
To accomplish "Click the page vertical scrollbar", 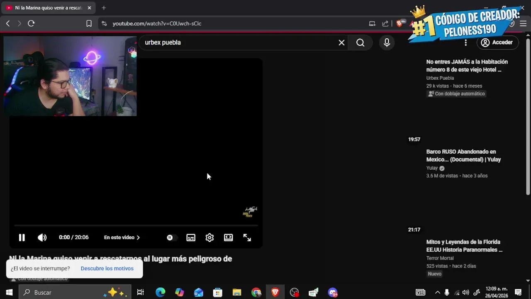I will tap(528, 116).
